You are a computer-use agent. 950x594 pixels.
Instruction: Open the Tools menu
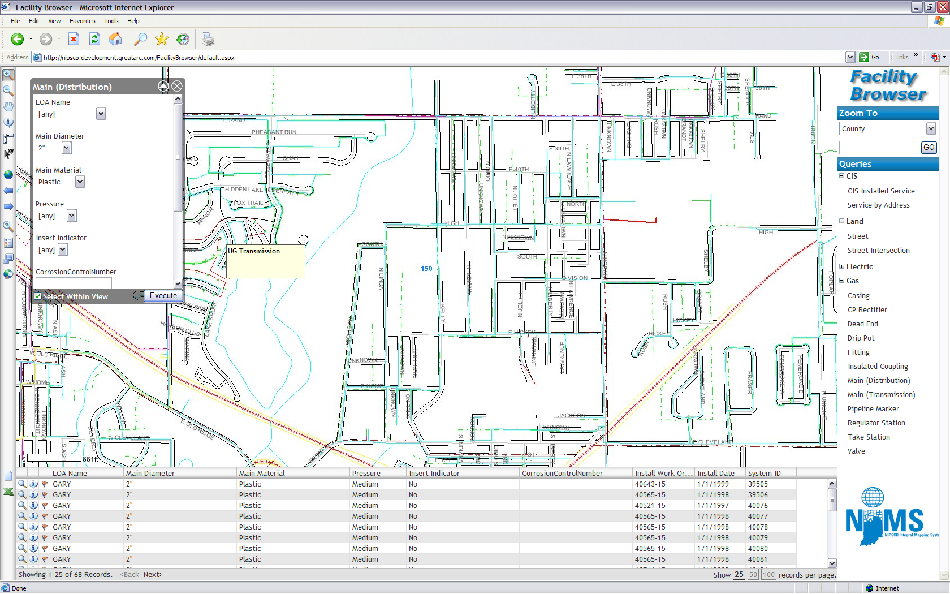(x=111, y=21)
